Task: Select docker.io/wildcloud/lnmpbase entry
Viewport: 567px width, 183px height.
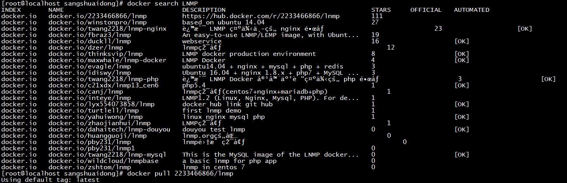Action: 103,161
